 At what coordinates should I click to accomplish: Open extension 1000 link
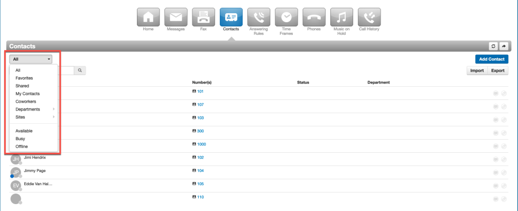(x=201, y=144)
